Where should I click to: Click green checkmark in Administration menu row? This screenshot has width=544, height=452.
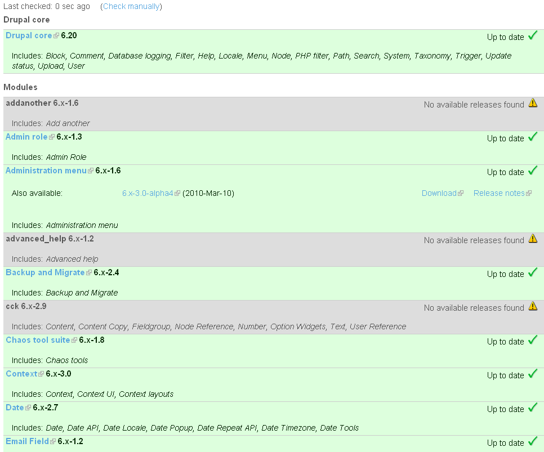533,171
